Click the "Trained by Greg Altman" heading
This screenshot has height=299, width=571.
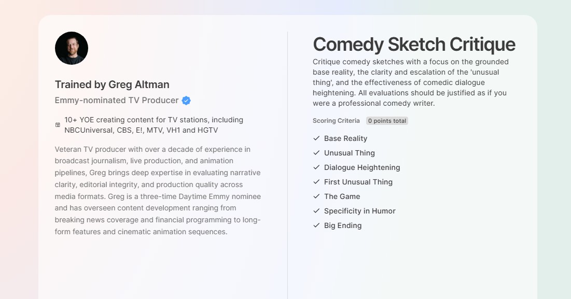pyautogui.click(x=112, y=84)
